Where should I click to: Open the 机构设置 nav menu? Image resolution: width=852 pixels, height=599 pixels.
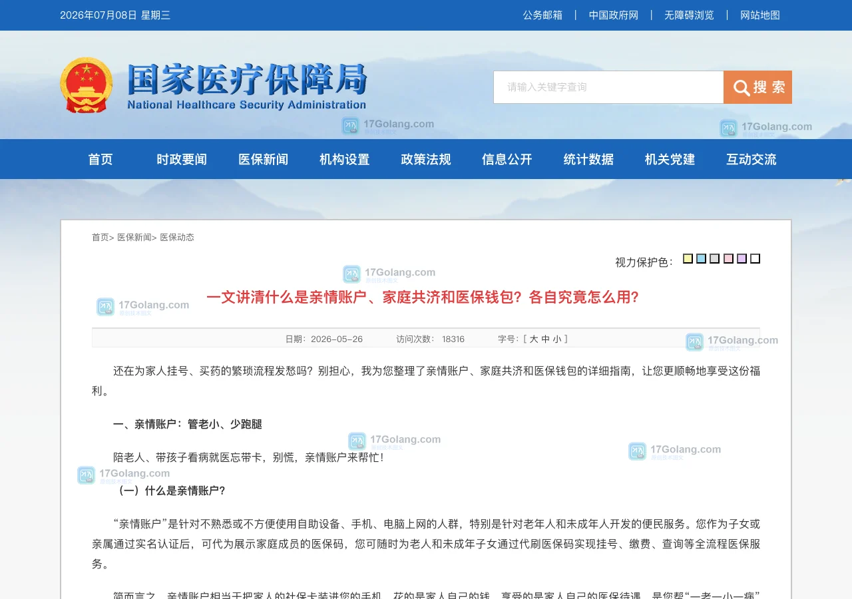point(344,159)
